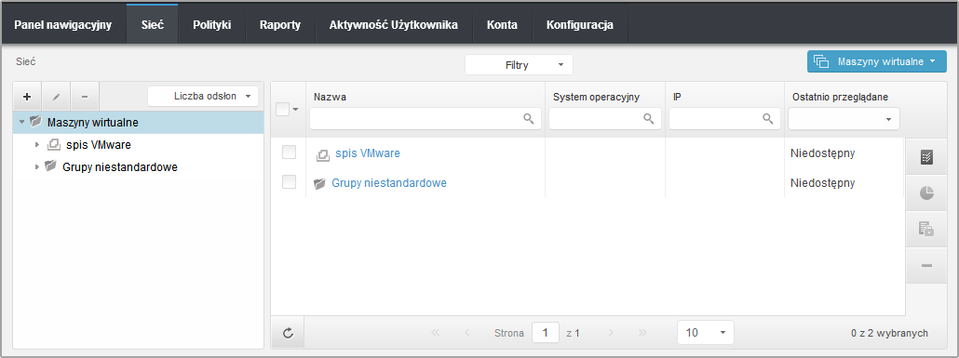The width and height of the screenshot is (959, 358).
Task: Check the Grupy niestandardowe row checkbox
Action: click(x=289, y=181)
